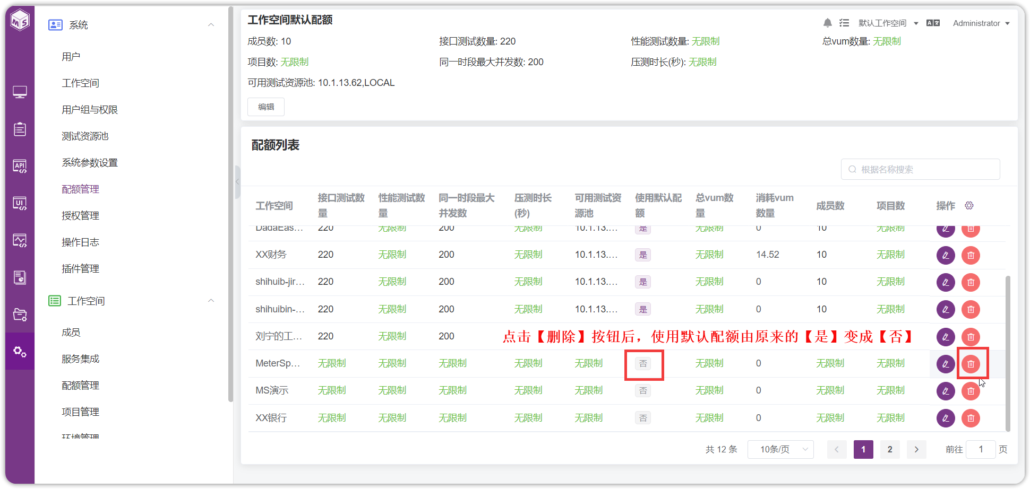Delete quota for XX银行 row
This screenshot has height=489, width=1030.
coord(971,418)
